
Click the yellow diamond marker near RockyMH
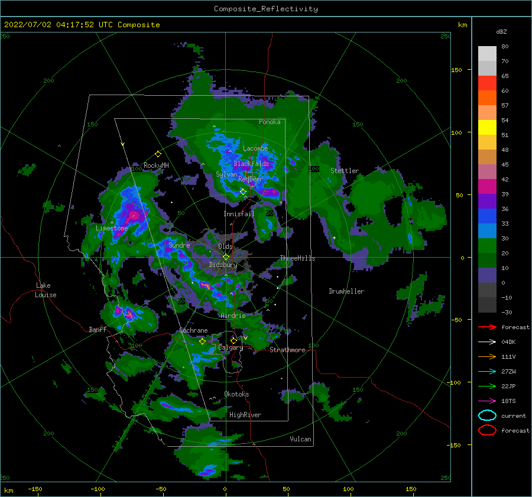click(158, 154)
